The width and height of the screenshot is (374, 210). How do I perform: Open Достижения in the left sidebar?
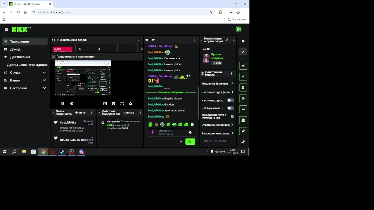coord(25,57)
